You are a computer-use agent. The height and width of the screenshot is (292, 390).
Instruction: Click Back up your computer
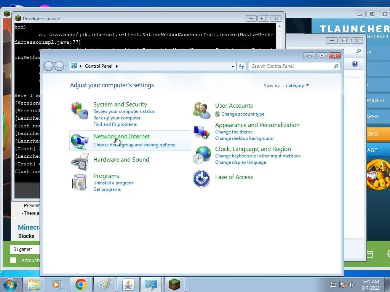coord(117,118)
